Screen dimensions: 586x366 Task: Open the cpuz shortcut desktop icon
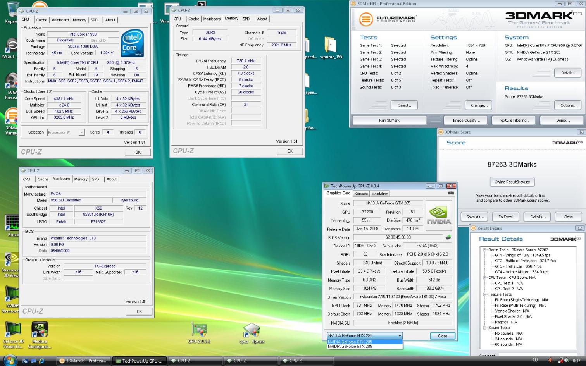[252, 333]
